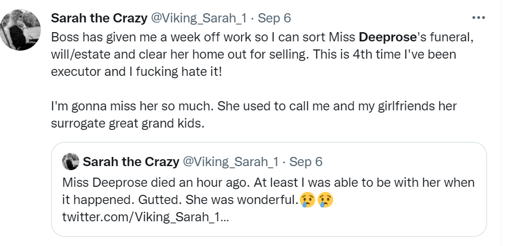Click the "executor and I" line of tweet

coord(137,71)
